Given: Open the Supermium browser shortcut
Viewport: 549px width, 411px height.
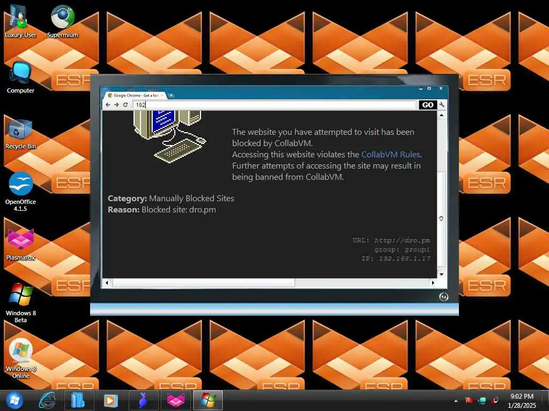Looking at the screenshot, I should point(62,21).
